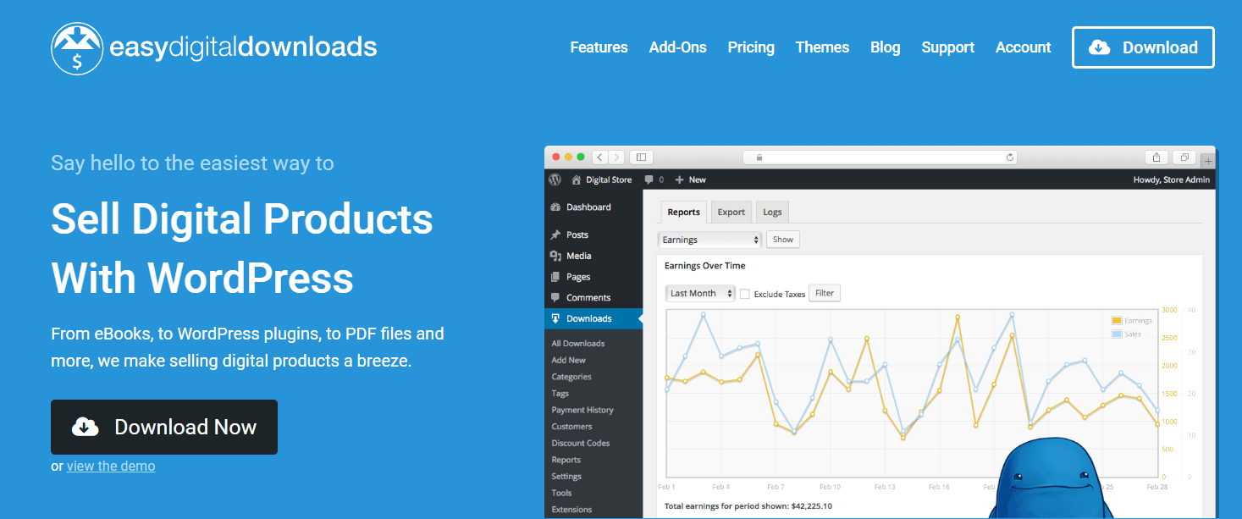Select Extensions in the sidebar submenu

[x=571, y=510]
